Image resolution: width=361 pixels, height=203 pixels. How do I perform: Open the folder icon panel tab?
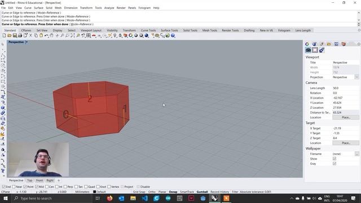tap(329, 44)
